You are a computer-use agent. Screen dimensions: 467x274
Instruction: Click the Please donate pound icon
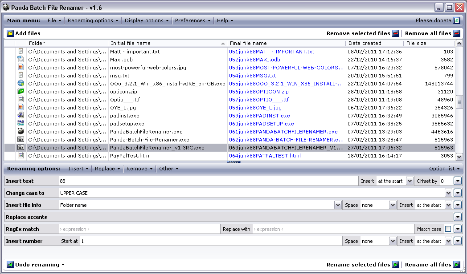[x=457, y=20]
